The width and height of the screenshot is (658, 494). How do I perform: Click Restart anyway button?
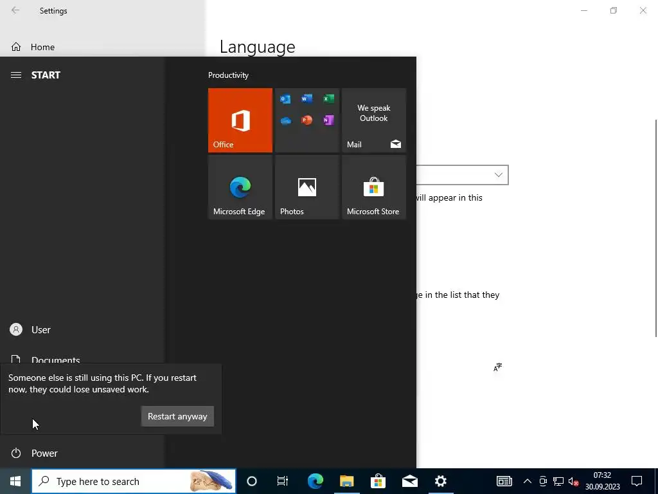[x=177, y=416]
